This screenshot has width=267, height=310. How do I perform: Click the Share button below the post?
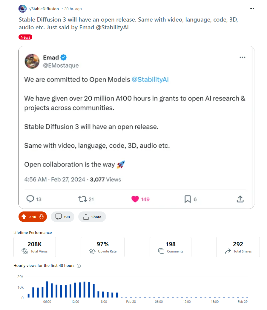(x=92, y=217)
